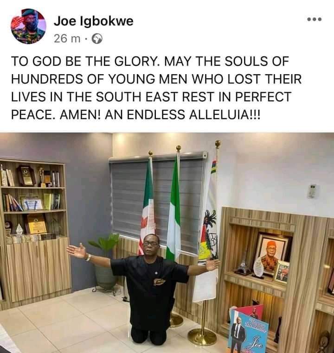Click the "TO GOD BE THE GLORY" text line
The width and height of the screenshot is (334, 353).
87,61
